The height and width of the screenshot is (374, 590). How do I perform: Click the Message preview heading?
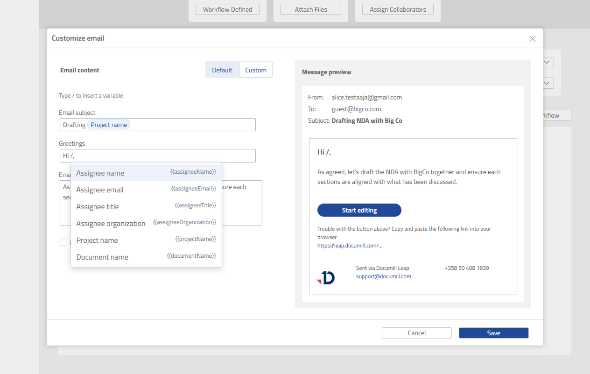pyautogui.click(x=327, y=72)
